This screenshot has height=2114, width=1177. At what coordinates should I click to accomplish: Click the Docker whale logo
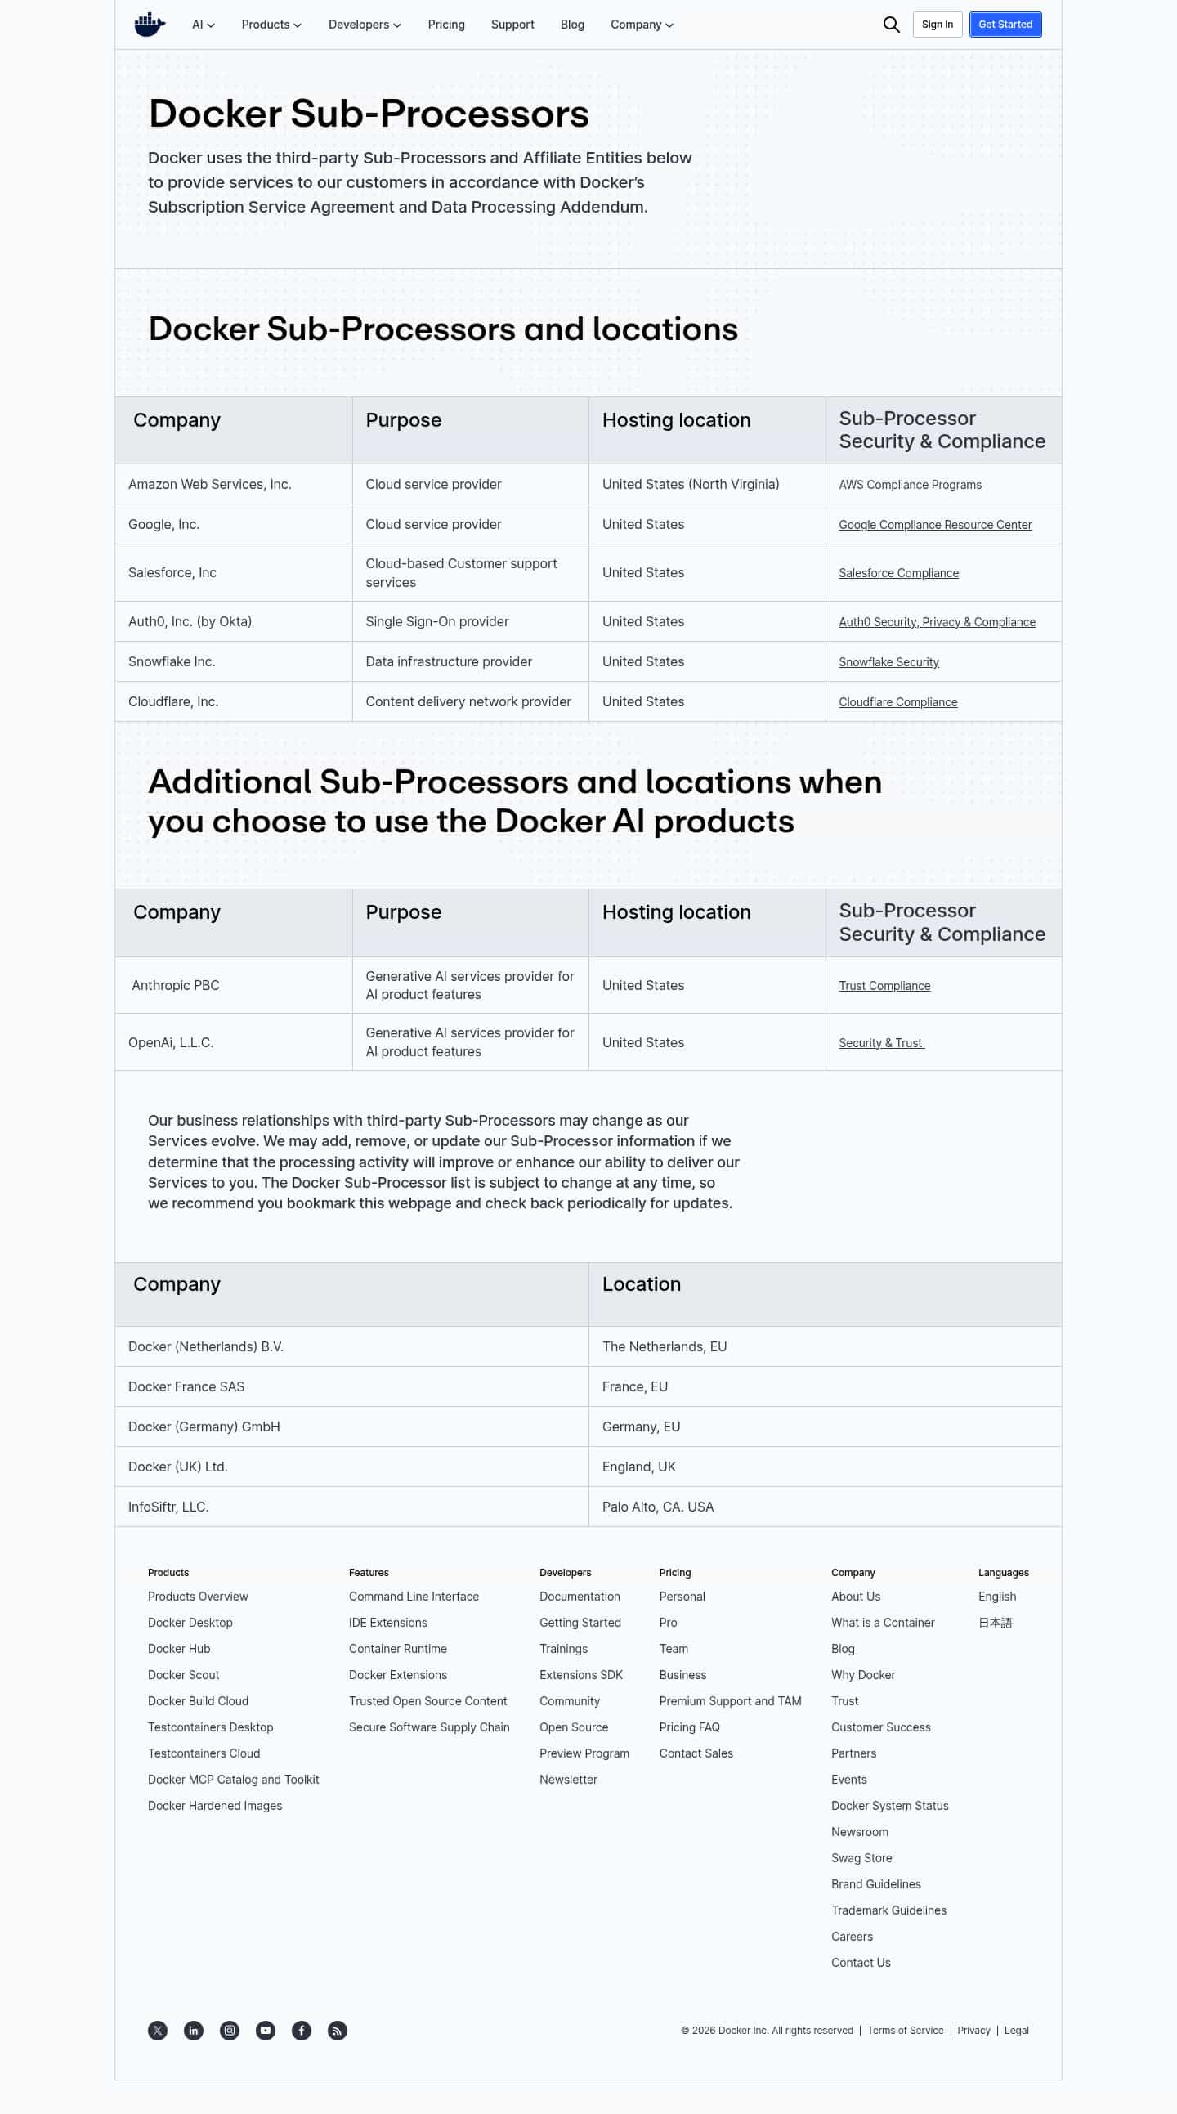pos(150,25)
